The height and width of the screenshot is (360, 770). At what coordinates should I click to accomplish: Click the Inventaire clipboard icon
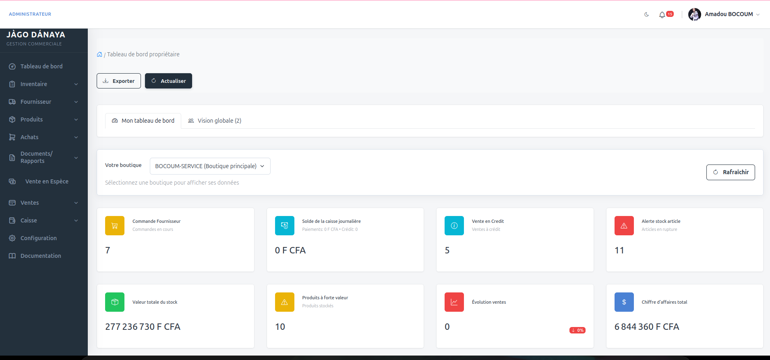tap(12, 84)
